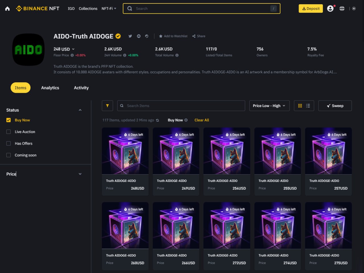Show Total Volume info tooltip icon

coord(177,55)
